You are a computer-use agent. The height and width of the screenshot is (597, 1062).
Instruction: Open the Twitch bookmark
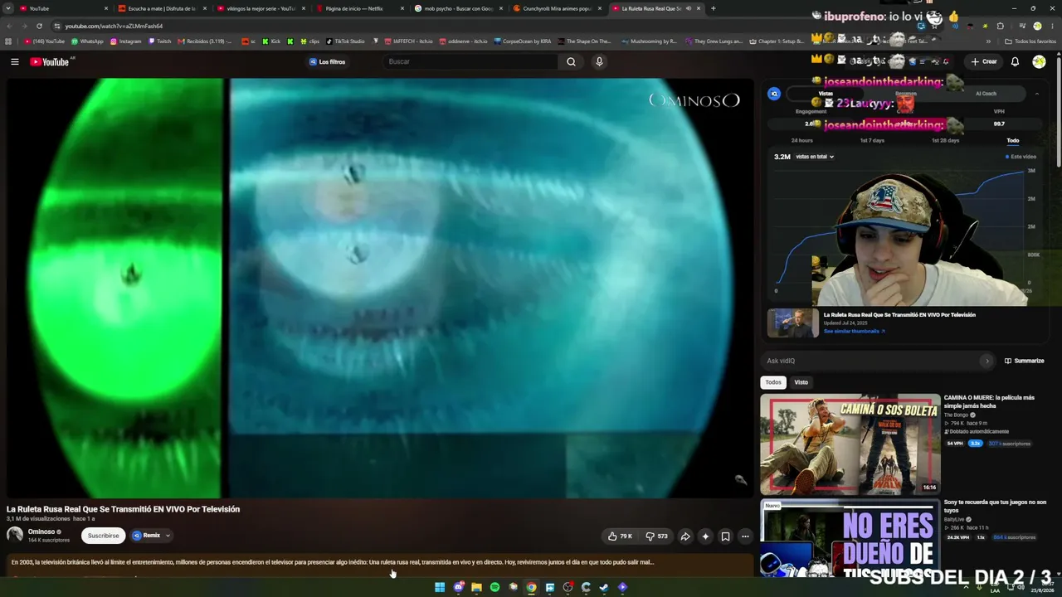(159, 41)
